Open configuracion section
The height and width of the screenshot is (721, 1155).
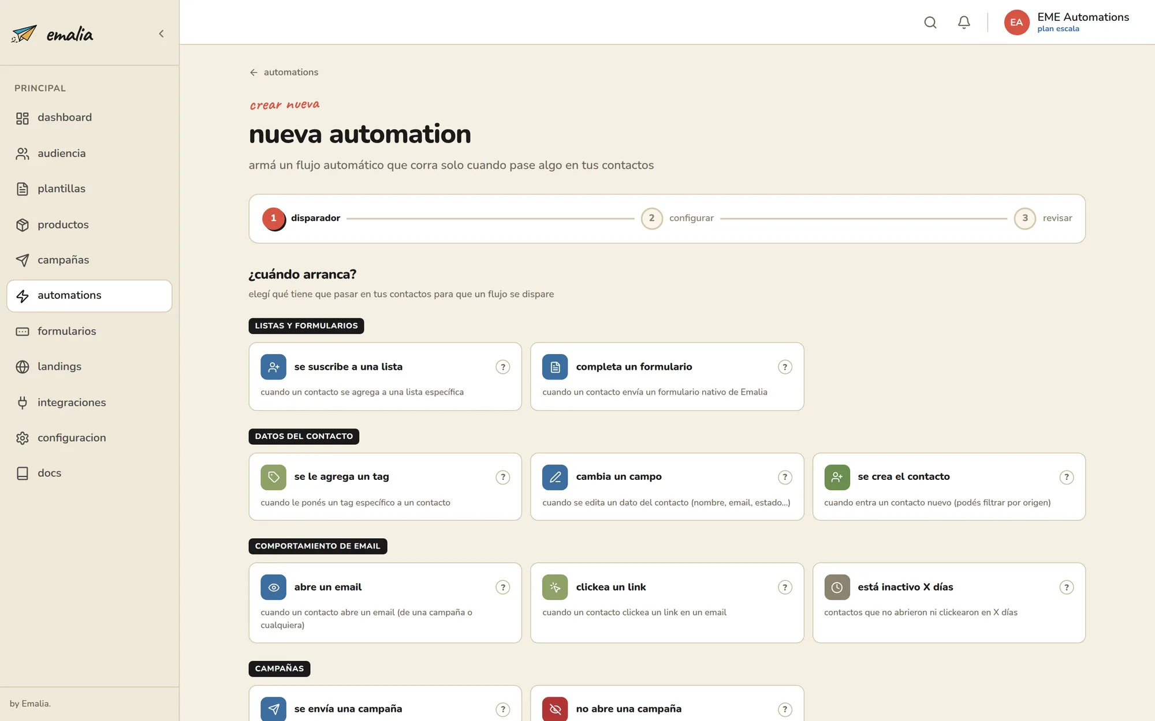coord(90,438)
